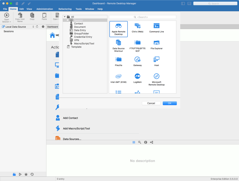Select Sessions in the navigation pane
The width and height of the screenshot is (239, 181).
pos(9,31)
